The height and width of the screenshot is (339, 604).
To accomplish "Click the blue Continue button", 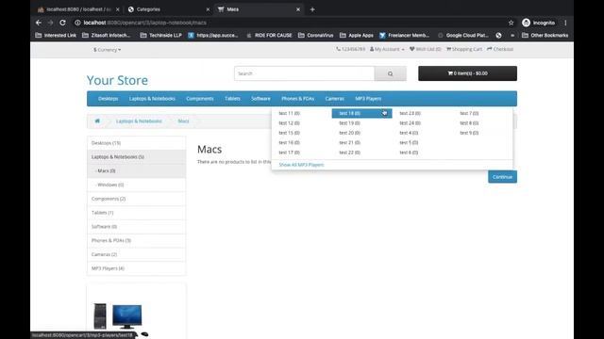I will (x=502, y=177).
